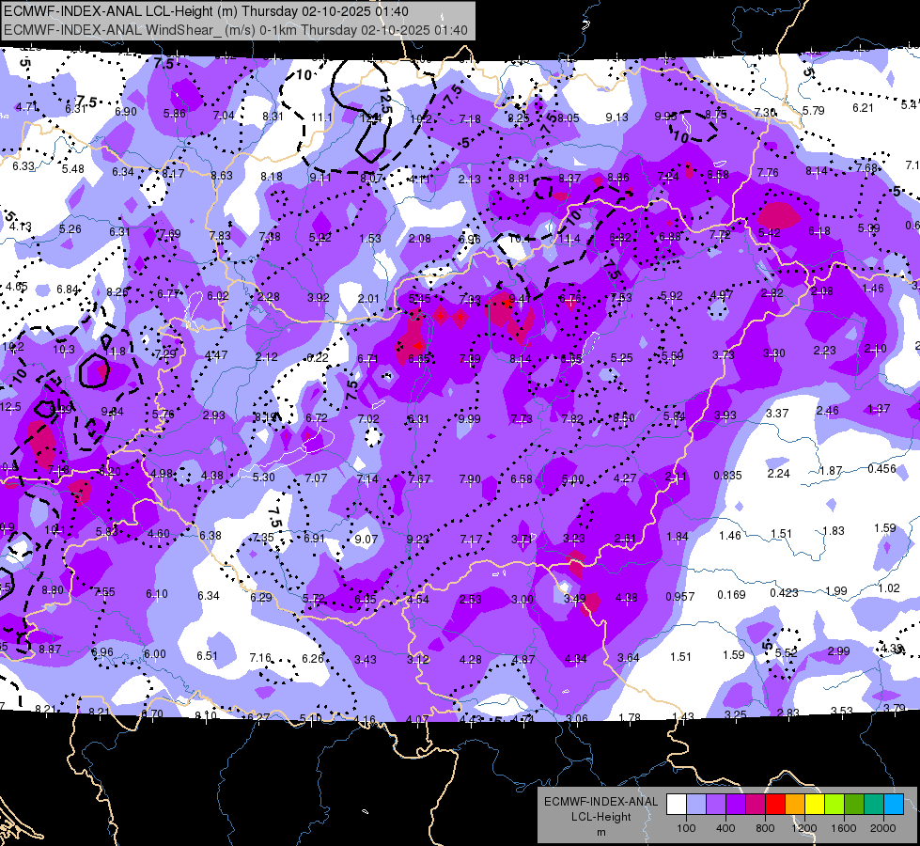The width and height of the screenshot is (920, 846).
Task: Select the lime green legend swatch
Action: click(x=834, y=804)
